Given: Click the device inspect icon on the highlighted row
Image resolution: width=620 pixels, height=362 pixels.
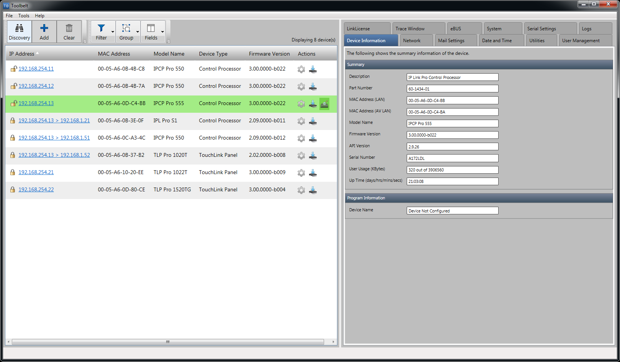Looking at the screenshot, I should pos(324,104).
